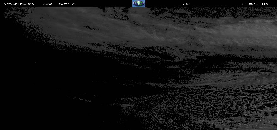Click the 201006211115 timestamp
This screenshot has width=277, height=130.
coord(255,4)
